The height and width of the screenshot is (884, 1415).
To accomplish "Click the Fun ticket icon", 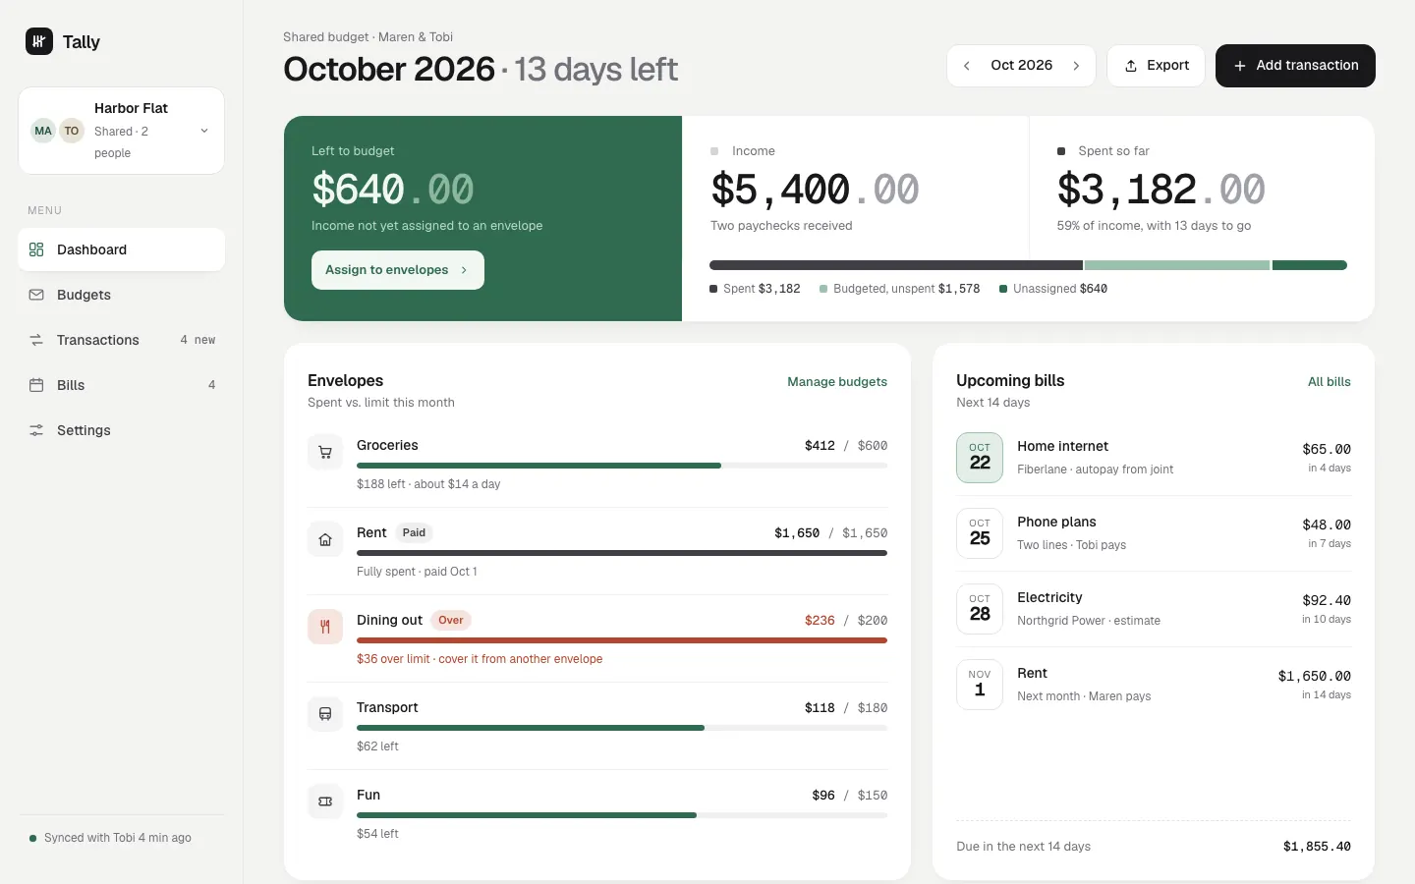I will click(x=325, y=801).
